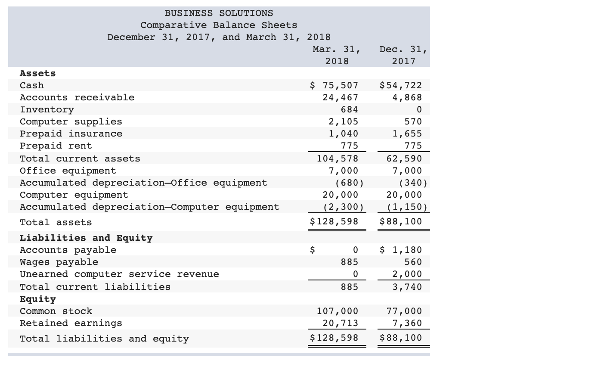Click 'Accumulated depreciation—Office equipment' label

tap(143, 183)
